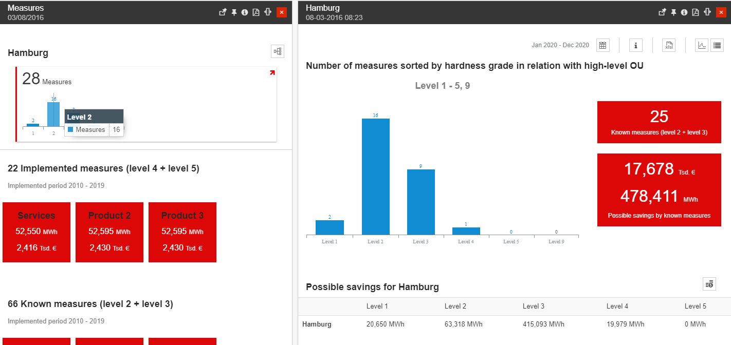
Task: Pin the Hamburg panel
Action: 673,12
